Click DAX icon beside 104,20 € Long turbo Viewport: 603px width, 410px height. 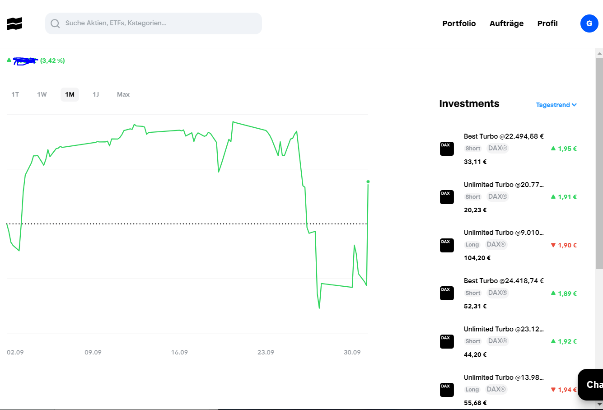(447, 245)
